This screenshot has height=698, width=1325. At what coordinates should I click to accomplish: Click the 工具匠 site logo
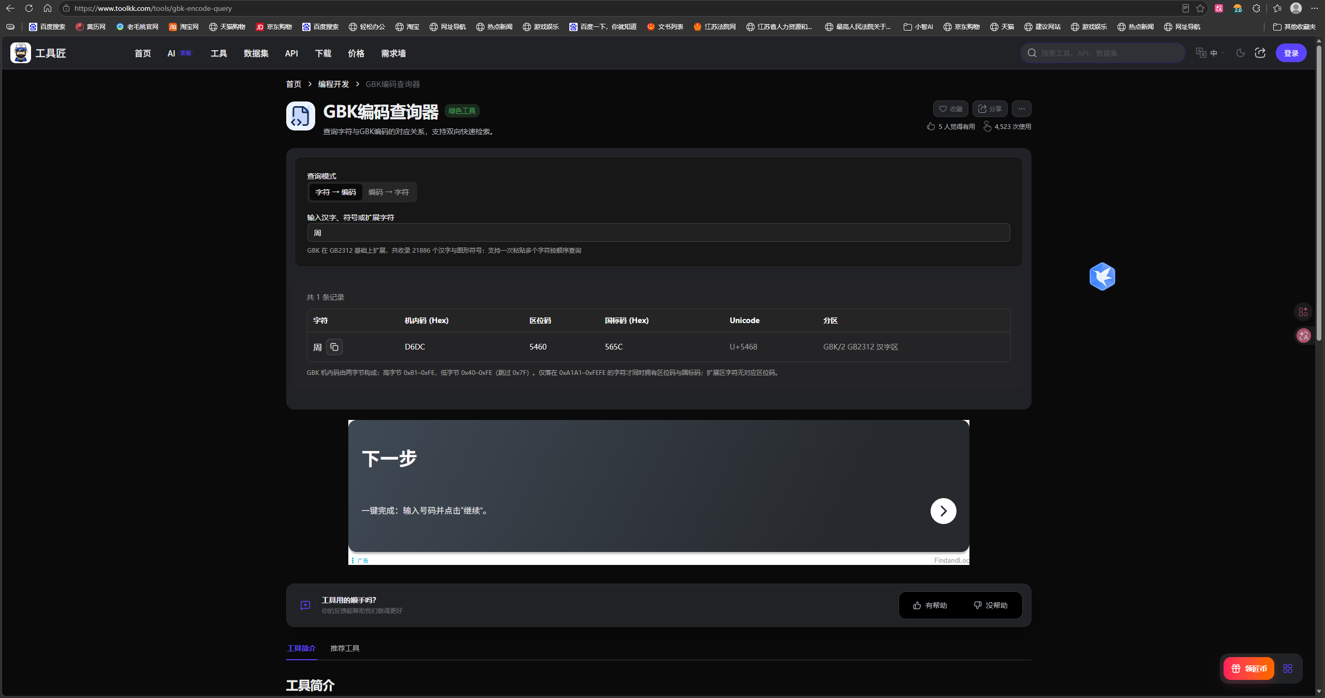(38, 53)
